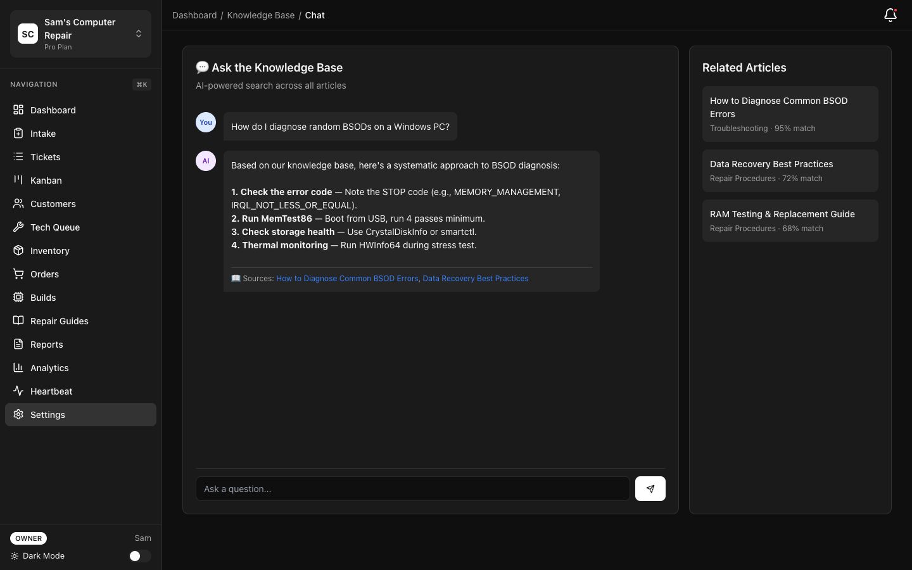
Task: Click the Heartbeat monitor icon
Action: point(18,391)
